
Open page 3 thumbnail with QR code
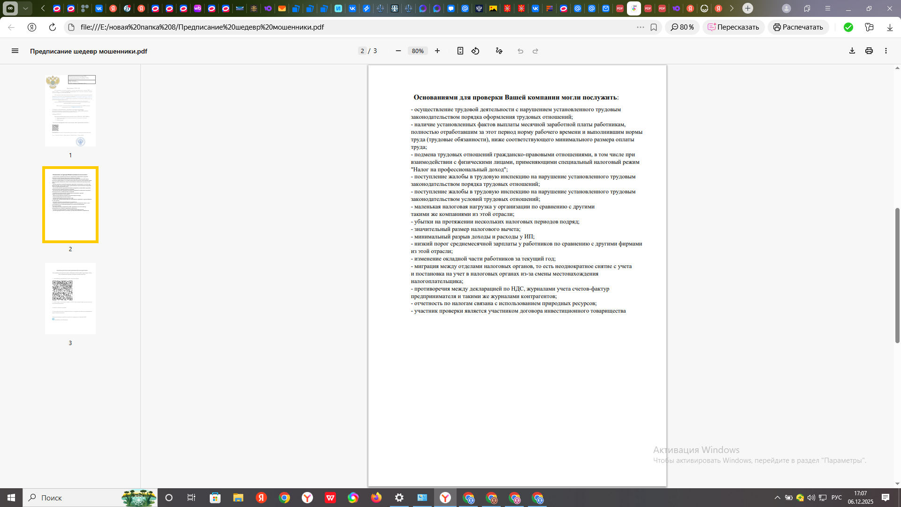pyautogui.click(x=70, y=299)
